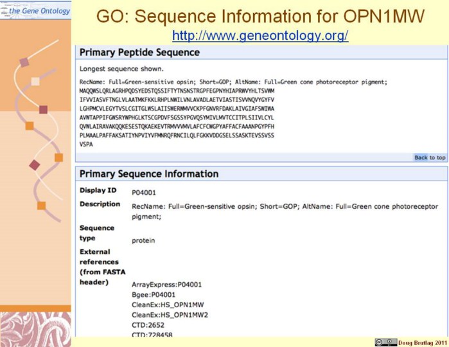Click the Bgee:P04001 external reference
The height and width of the screenshot is (347, 449).
tap(154, 294)
